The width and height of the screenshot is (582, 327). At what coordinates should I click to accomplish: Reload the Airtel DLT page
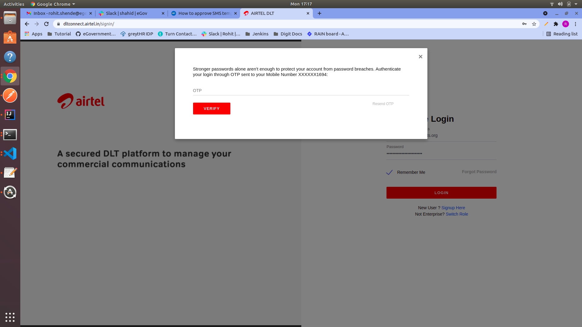point(46,24)
